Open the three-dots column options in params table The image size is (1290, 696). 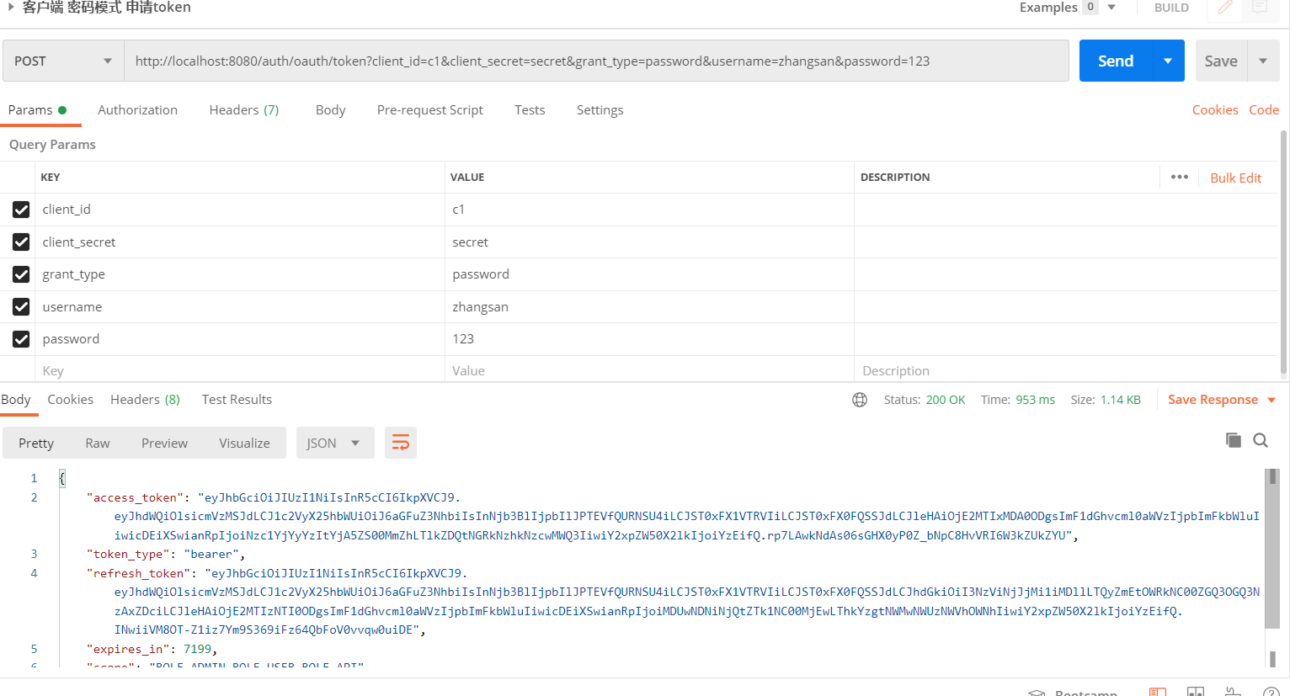[x=1180, y=177]
